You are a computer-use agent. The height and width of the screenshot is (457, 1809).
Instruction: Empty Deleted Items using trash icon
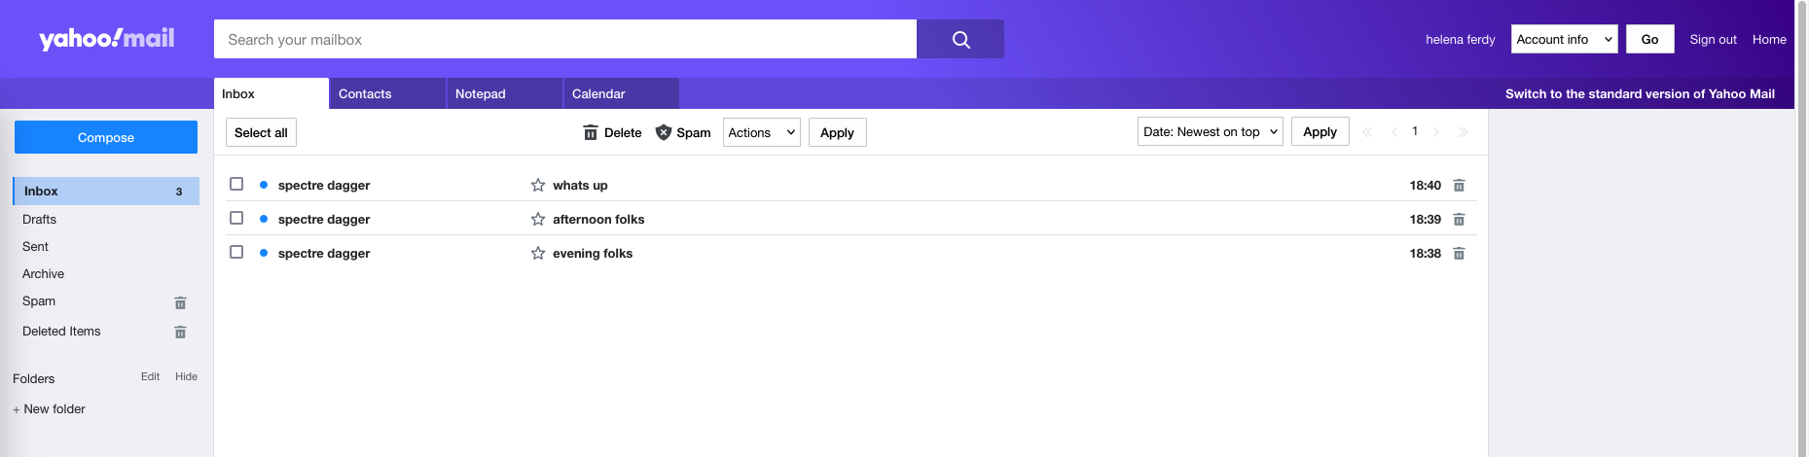pos(180,333)
